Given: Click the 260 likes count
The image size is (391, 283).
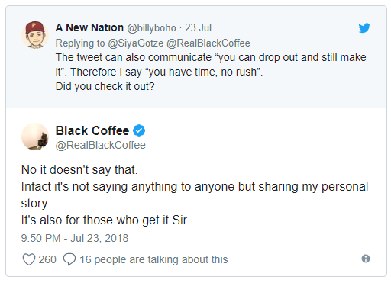Looking at the screenshot, I should tap(47, 259).
